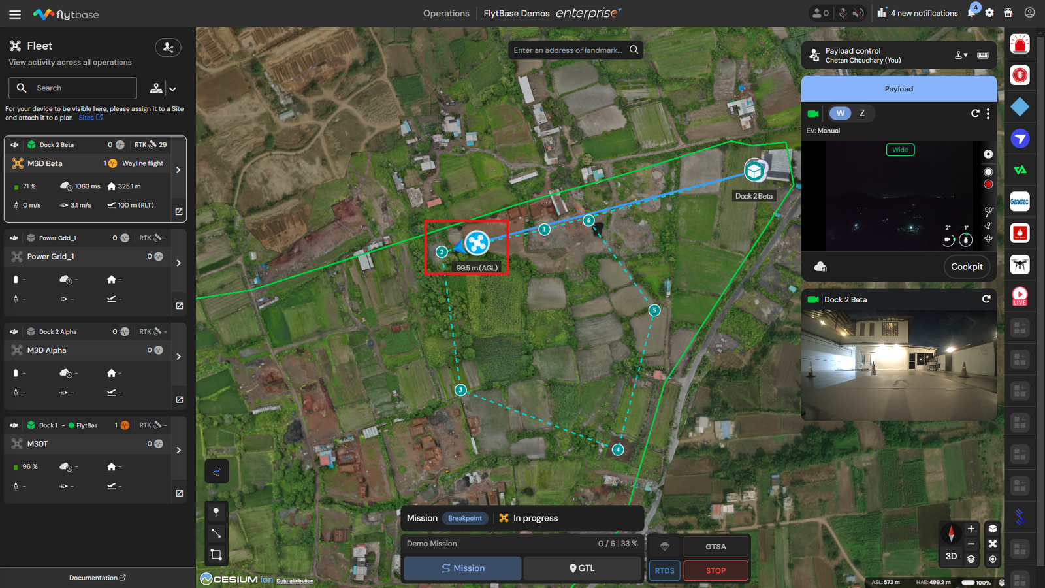
Task: Open the Fire alarm app
Action: (x=1020, y=233)
